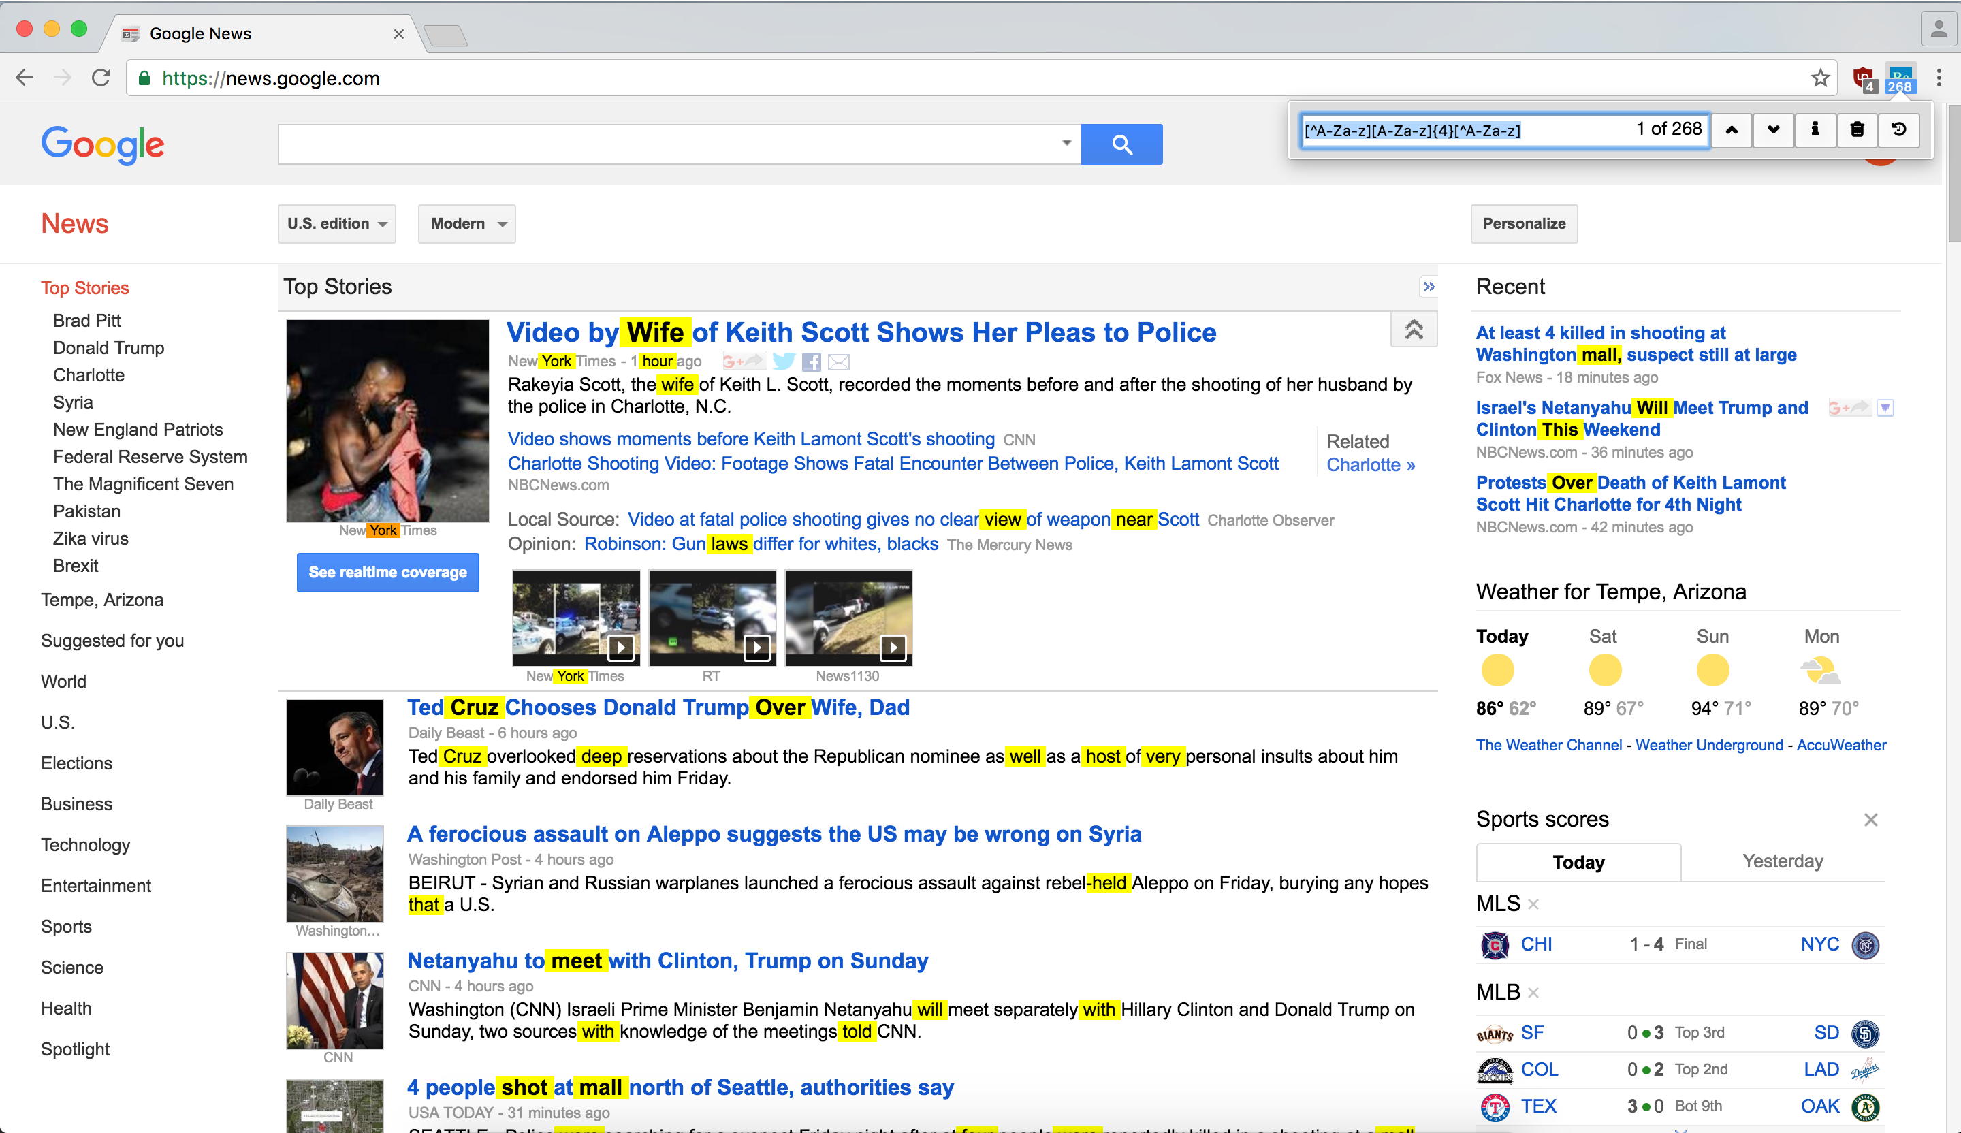Click the trash icon in regex search
Viewport: 1961px width, 1133px height.
[x=1858, y=130]
